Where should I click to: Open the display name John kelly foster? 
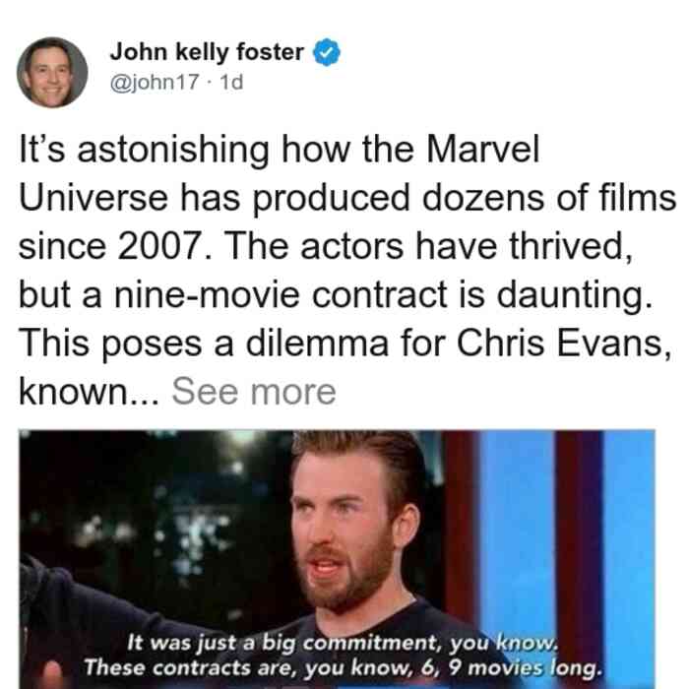[207, 52]
